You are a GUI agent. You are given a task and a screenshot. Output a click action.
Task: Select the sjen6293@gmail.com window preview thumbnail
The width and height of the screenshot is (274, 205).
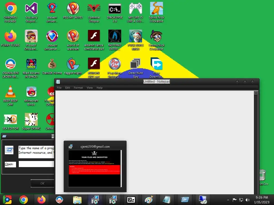pyautogui.click(x=95, y=167)
